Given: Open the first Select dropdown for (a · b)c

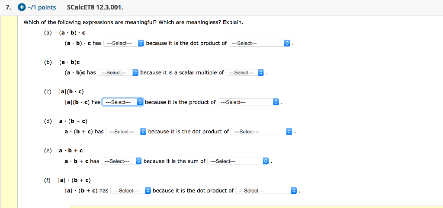Looking at the screenshot, I should pos(118,73).
